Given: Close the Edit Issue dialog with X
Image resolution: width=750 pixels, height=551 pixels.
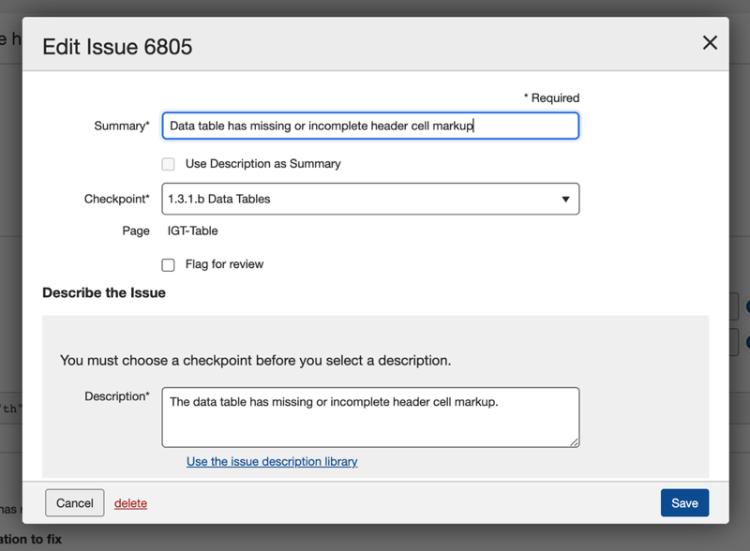Looking at the screenshot, I should (x=710, y=42).
